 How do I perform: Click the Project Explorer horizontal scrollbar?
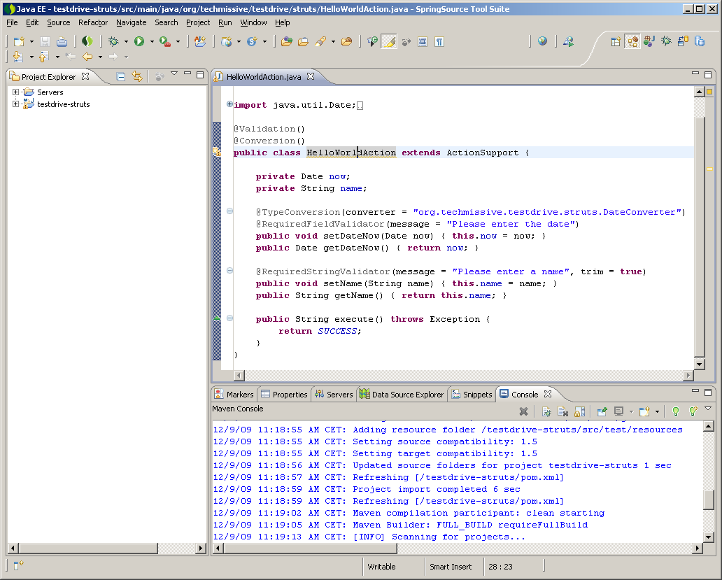click(106, 549)
